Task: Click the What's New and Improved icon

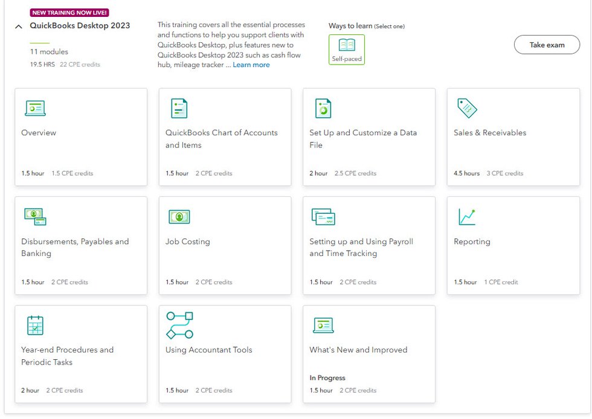Action: point(323,325)
